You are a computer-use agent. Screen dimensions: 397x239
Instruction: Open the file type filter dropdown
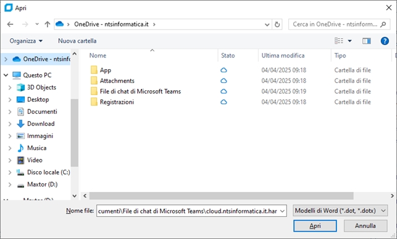[340, 211]
